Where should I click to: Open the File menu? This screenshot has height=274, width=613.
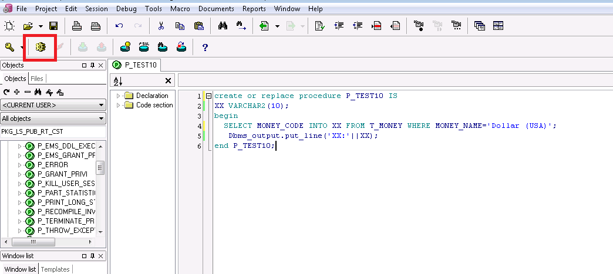[22, 9]
